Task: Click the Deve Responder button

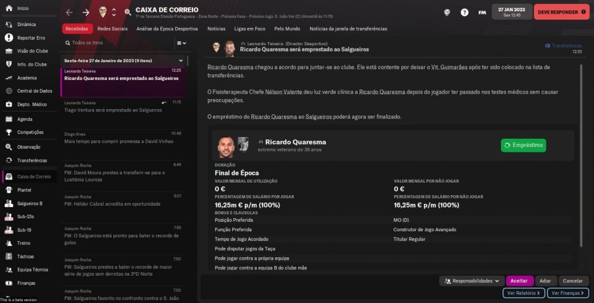Action: coord(562,12)
